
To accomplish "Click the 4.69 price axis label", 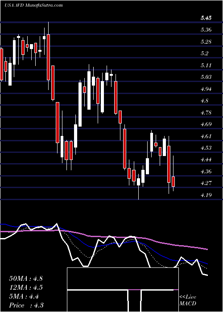I will coord(206,124).
